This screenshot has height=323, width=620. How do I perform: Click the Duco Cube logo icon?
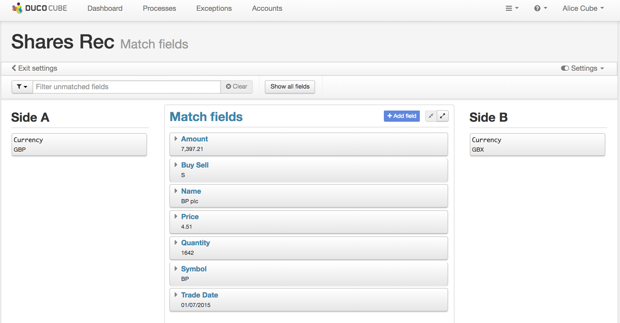[x=17, y=8]
